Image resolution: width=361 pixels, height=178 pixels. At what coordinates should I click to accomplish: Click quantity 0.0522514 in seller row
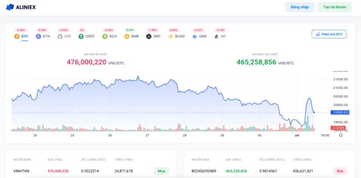pyautogui.click(x=90, y=171)
